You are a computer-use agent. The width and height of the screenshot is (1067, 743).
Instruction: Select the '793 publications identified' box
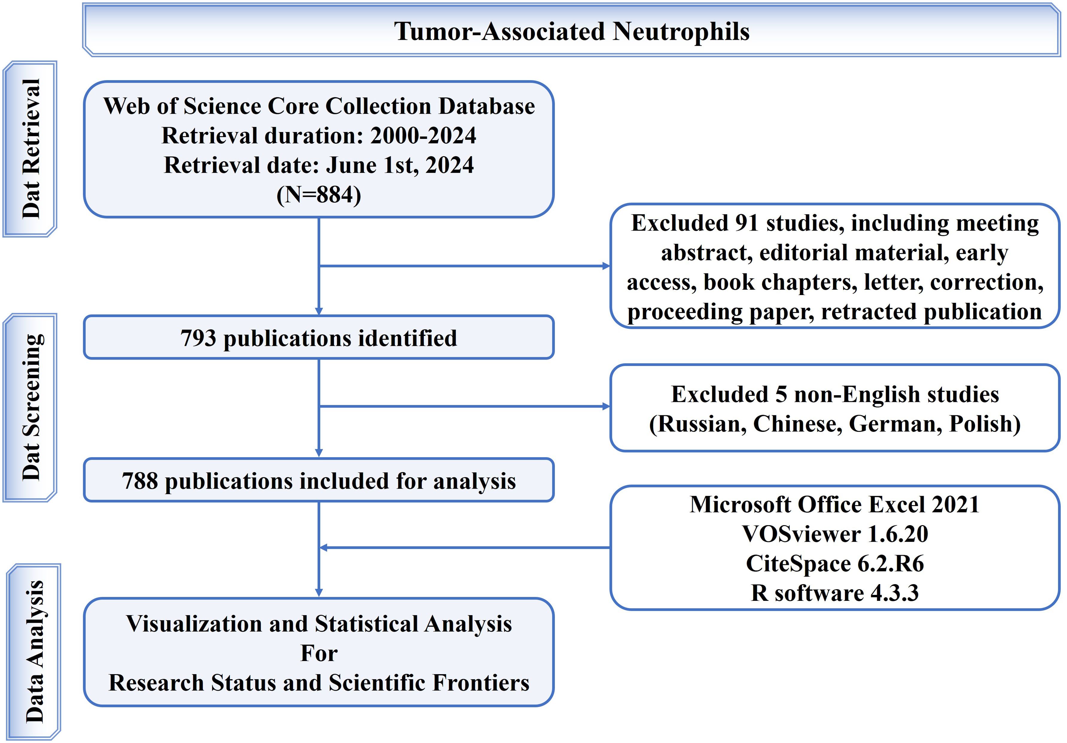pyautogui.click(x=319, y=337)
